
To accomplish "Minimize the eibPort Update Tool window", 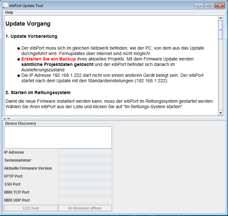I will tap(199, 6).
